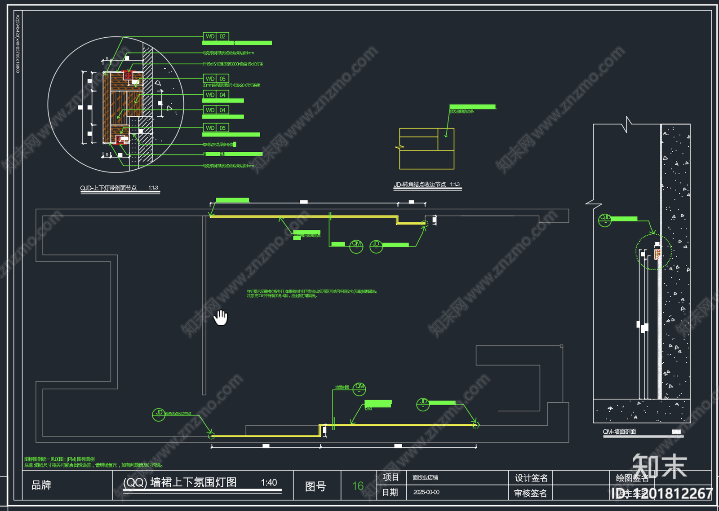The height and width of the screenshot is (511, 719).
Task: Click the "QJD-上下灯带剖面节点" detail title
Action: [108, 188]
